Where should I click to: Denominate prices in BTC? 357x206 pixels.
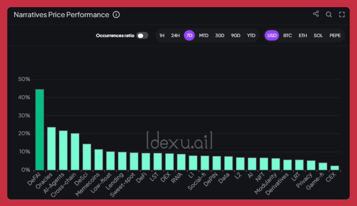pos(287,35)
